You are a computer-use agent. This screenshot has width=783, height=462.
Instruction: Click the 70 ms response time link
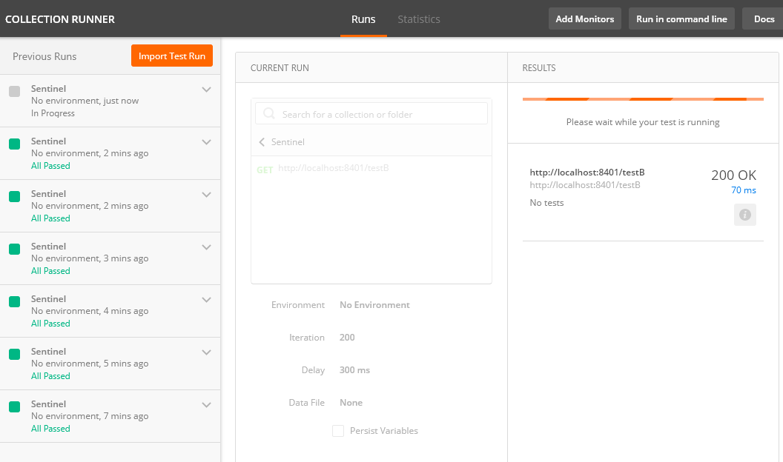[744, 190]
